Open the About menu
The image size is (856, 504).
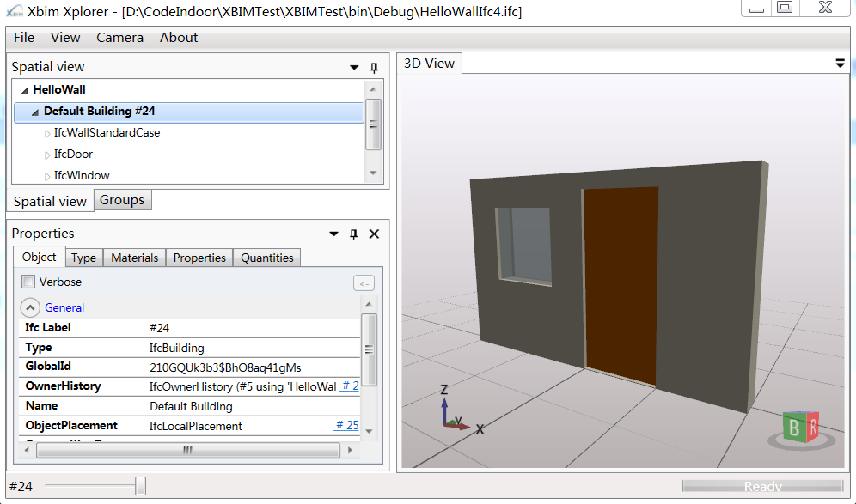[179, 38]
